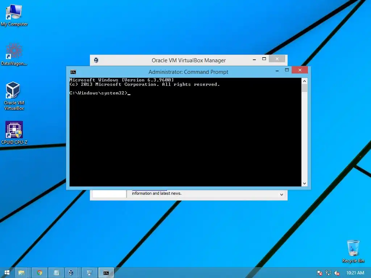Close the Oracle VM VirtualBox Manager window
This screenshot has width=371, height=278.
coord(277,59)
